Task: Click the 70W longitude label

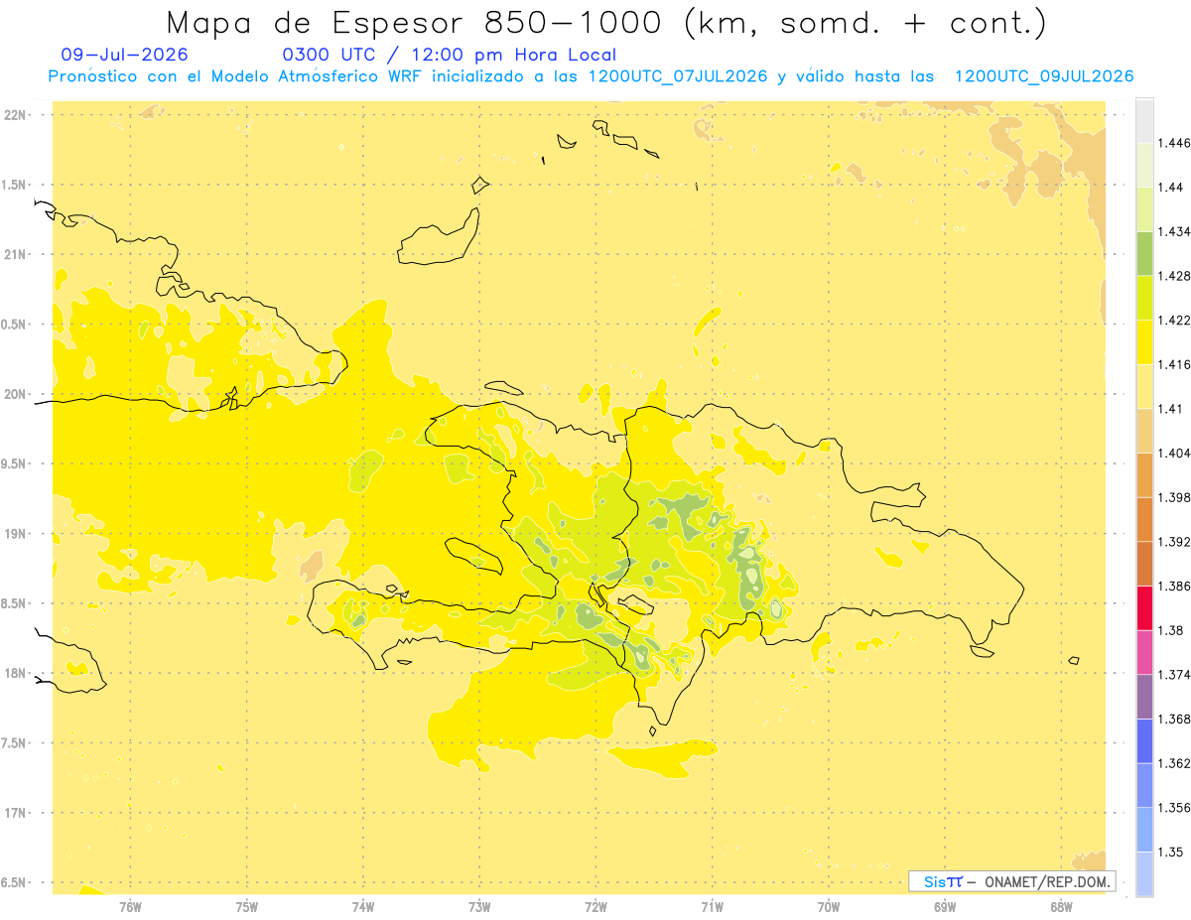Action: (x=828, y=907)
